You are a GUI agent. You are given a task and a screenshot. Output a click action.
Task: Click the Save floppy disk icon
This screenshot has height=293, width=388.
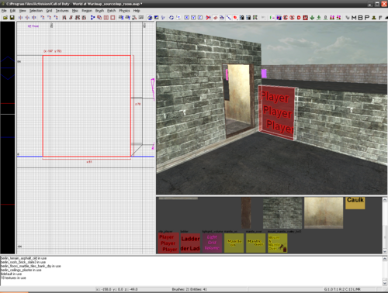coord(12,18)
